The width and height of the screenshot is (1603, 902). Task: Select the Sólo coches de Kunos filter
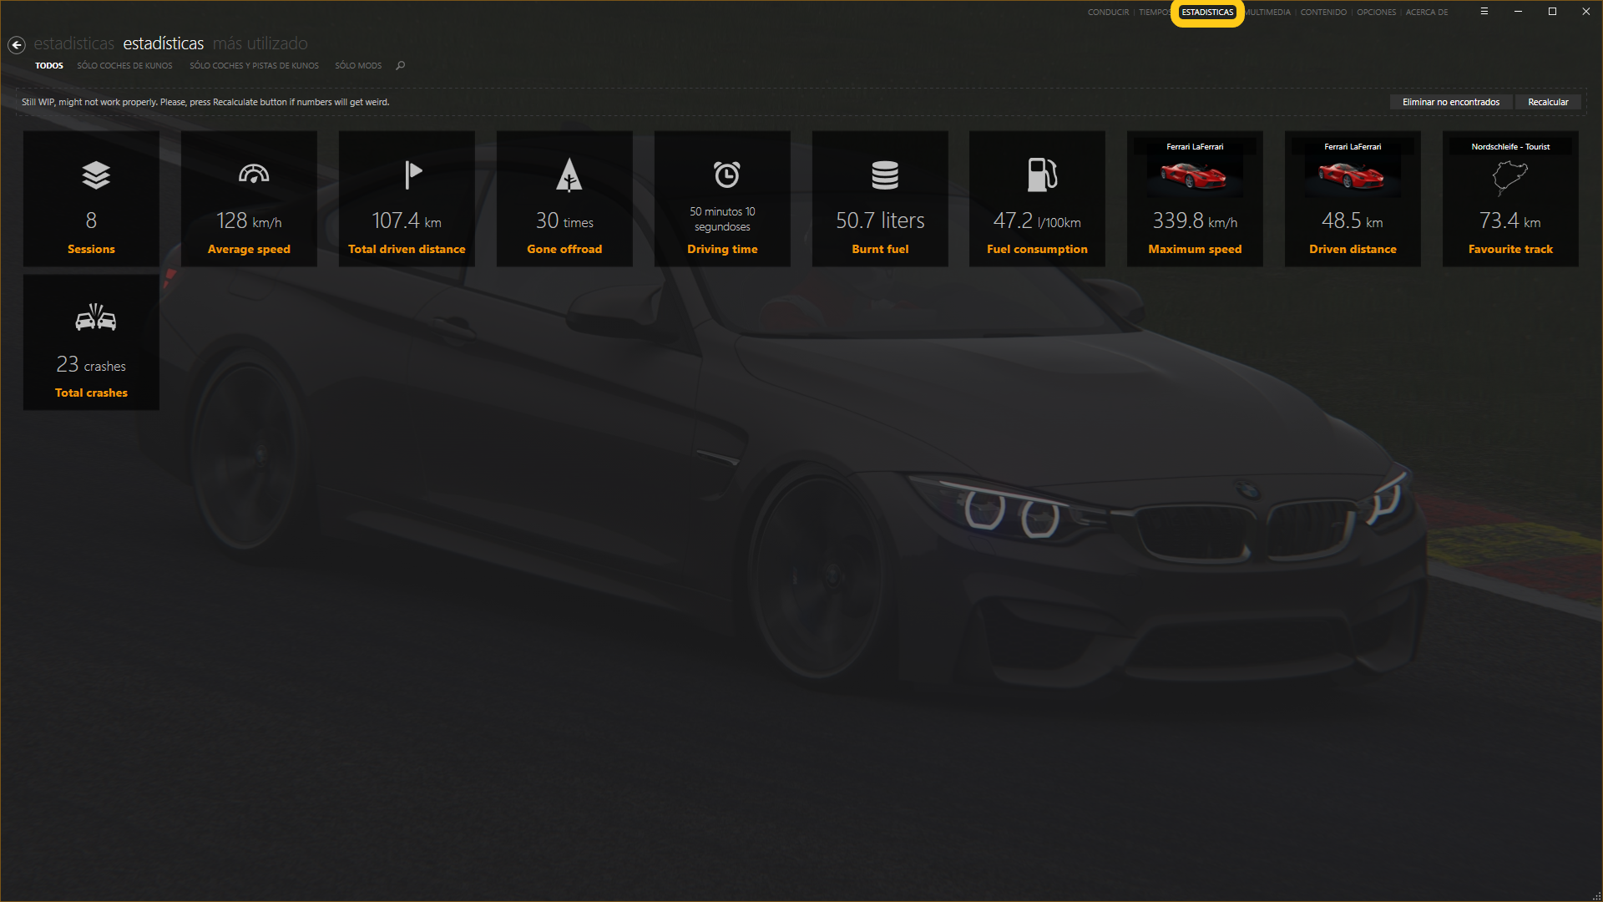tap(124, 65)
